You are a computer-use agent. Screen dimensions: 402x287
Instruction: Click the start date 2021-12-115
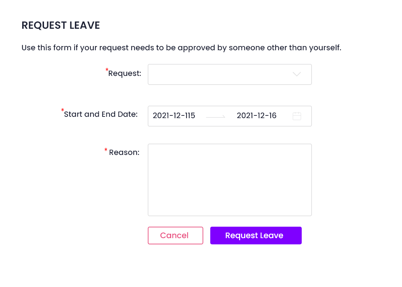(x=174, y=116)
